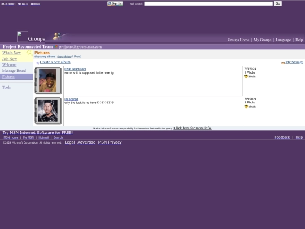Open the im scared album title
Screen dimensions: 305x229
pos(71,99)
